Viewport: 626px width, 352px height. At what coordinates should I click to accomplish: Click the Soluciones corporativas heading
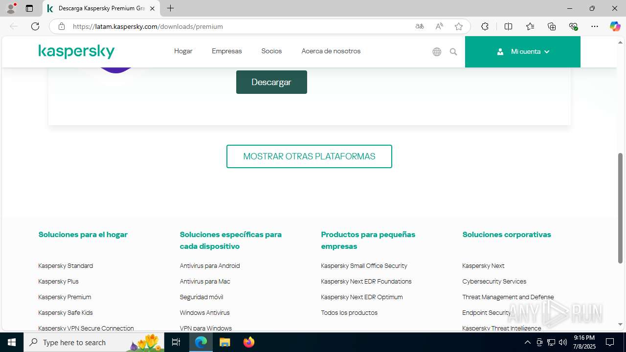pyautogui.click(x=507, y=235)
